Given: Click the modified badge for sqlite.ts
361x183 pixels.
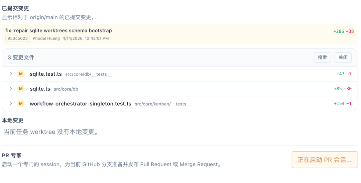Looking at the screenshot, I should point(21,89).
